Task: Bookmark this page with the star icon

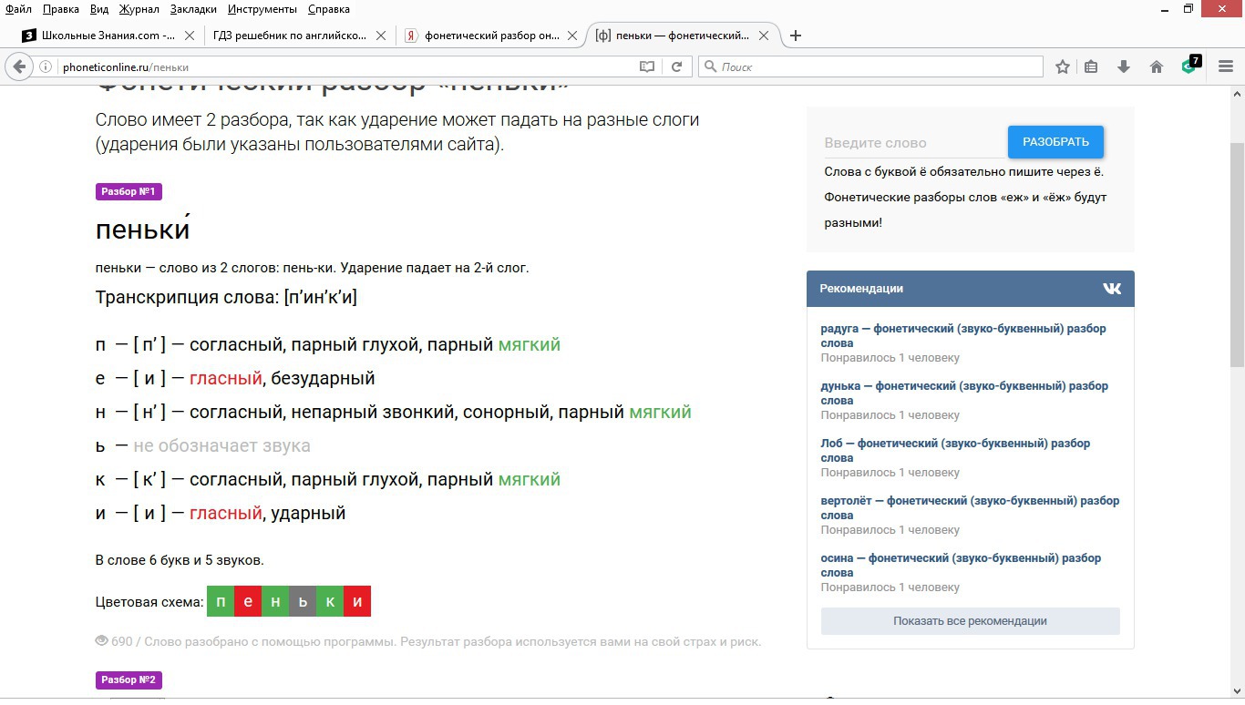Action: click(x=1062, y=66)
